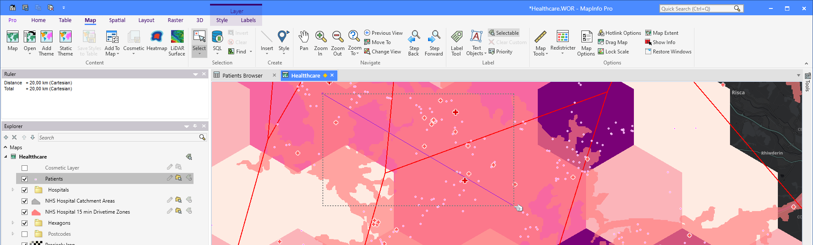Open the Layer Style tab
The width and height of the screenshot is (813, 245).
tap(222, 20)
